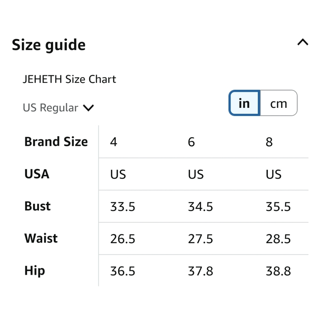Click brand size 8 column header

coord(269,142)
